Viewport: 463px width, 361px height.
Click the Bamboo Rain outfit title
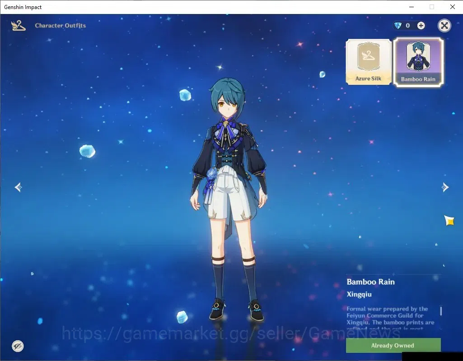tap(370, 282)
